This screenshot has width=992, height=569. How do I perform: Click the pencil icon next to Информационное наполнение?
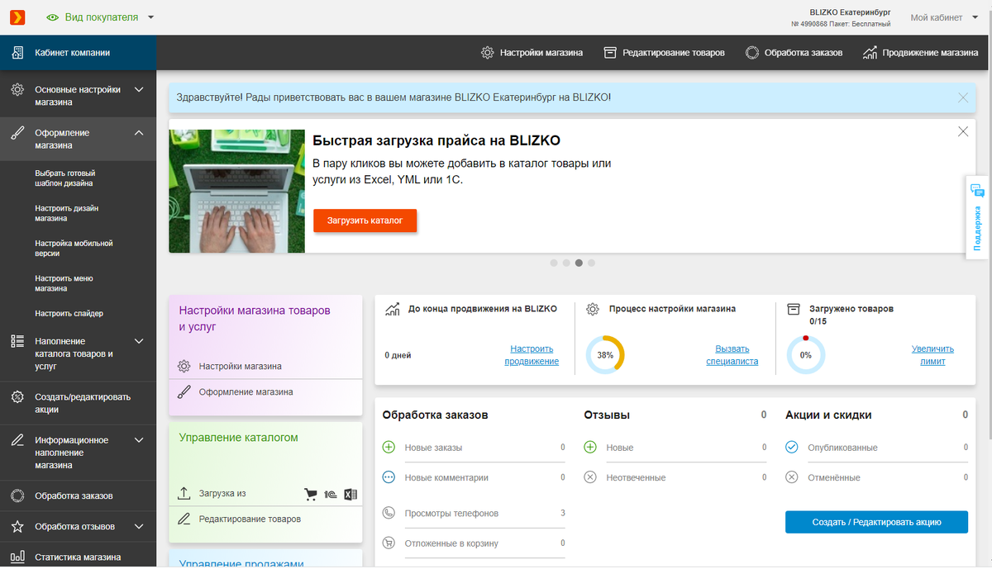(17, 440)
